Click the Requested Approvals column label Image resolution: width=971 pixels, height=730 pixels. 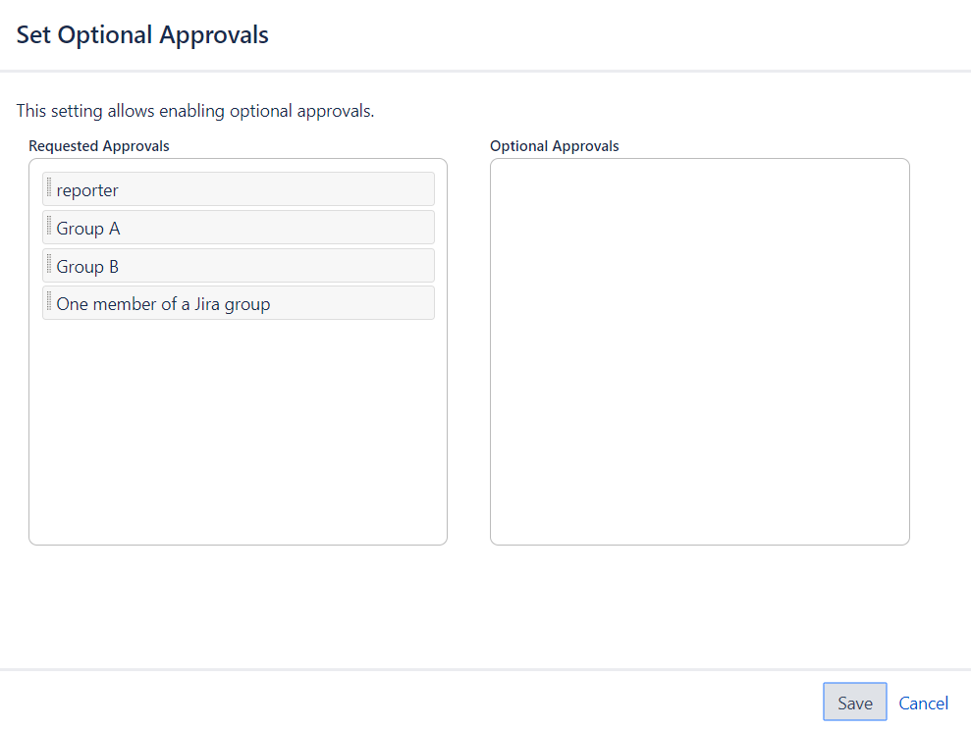(x=99, y=146)
